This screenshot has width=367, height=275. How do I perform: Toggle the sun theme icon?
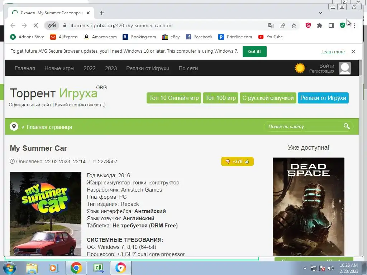tap(300, 68)
